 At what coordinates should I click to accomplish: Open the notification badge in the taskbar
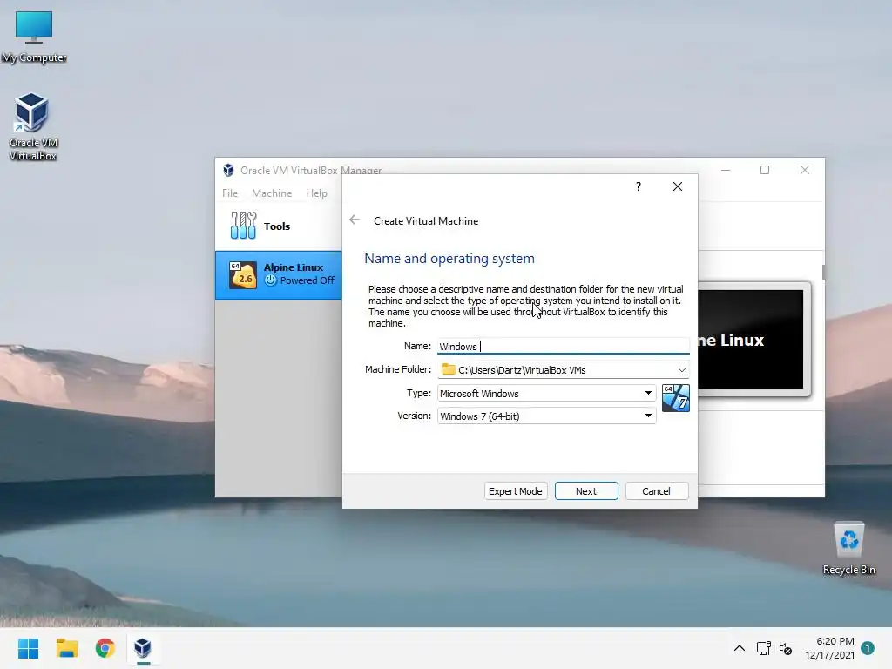pyautogui.click(x=868, y=647)
